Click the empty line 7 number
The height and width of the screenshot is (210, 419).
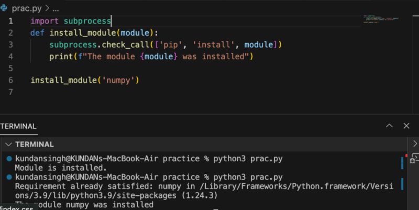point(10,92)
